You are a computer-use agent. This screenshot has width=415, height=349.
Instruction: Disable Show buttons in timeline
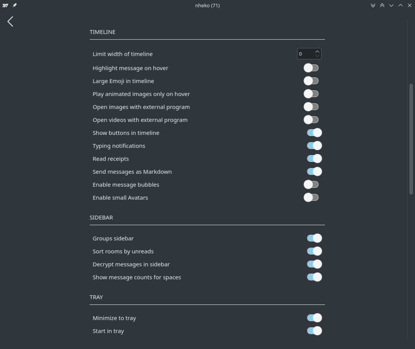[x=314, y=132]
